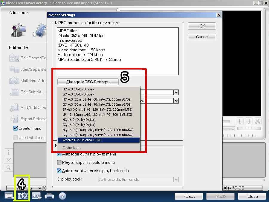Click the 4:3 aspect ratio icon
269x202 pixels.
click(x=36, y=196)
